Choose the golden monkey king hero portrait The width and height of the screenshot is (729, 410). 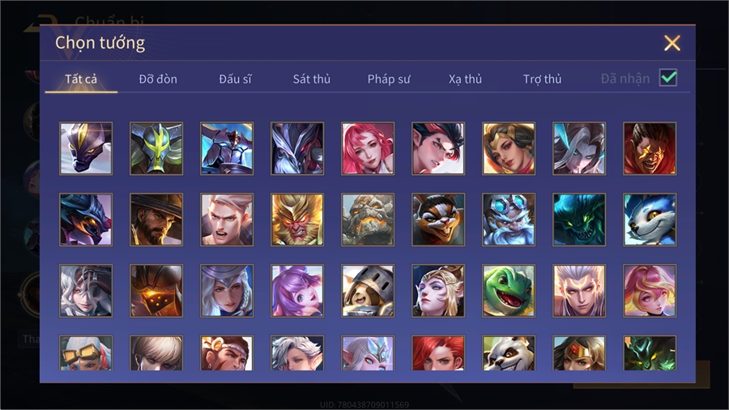click(x=297, y=220)
